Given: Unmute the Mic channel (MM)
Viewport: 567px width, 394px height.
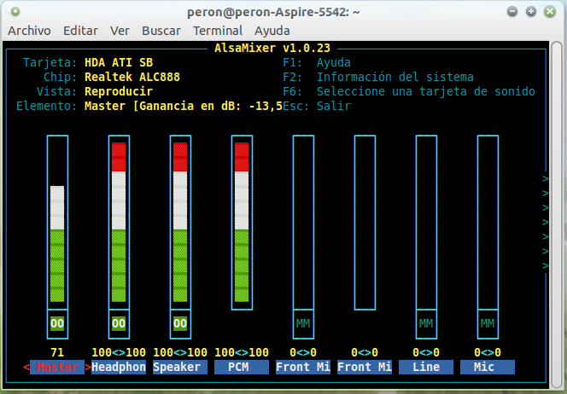Looking at the screenshot, I should point(488,323).
